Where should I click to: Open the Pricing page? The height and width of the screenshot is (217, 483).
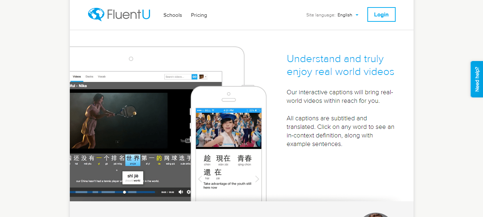pos(199,15)
